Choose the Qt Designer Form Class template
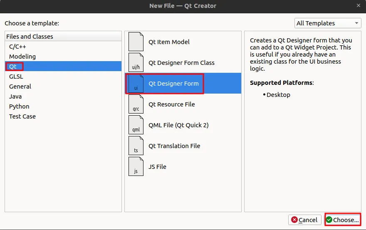Image resolution: width=366 pixels, height=230 pixels. [x=183, y=62]
